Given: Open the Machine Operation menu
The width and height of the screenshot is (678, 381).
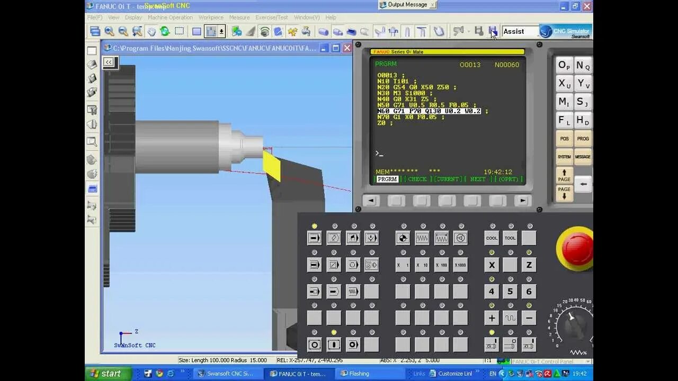Looking at the screenshot, I should point(170,17).
